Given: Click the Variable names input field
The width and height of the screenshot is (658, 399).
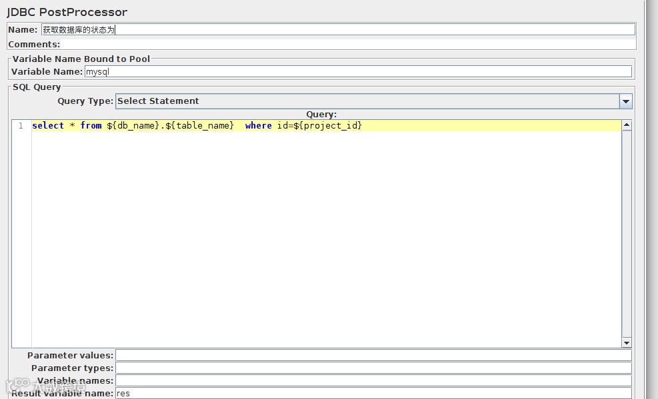Looking at the screenshot, I should click(x=373, y=380).
